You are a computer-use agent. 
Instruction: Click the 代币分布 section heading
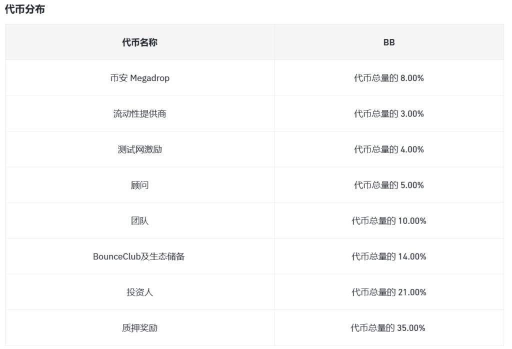[24, 10]
